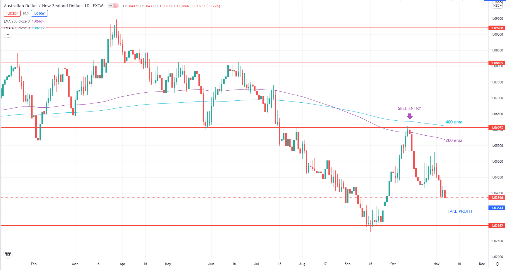Collapse the indicator legend with the chevron

point(8,35)
